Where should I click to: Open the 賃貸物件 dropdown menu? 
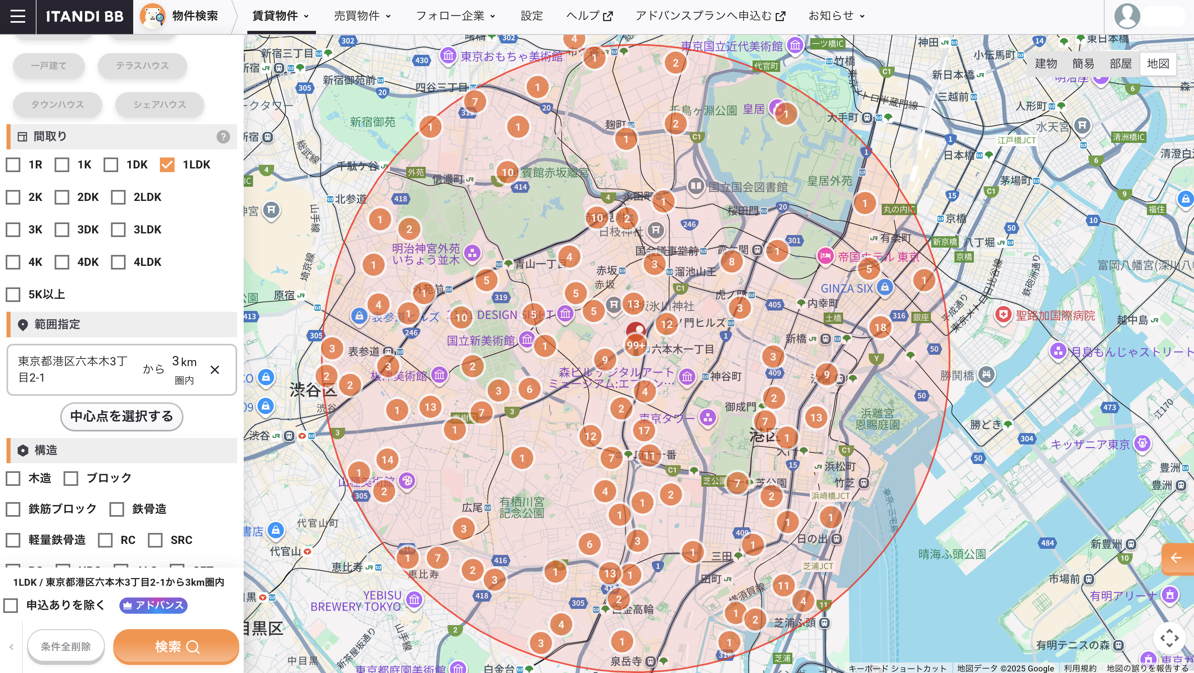click(x=281, y=16)
